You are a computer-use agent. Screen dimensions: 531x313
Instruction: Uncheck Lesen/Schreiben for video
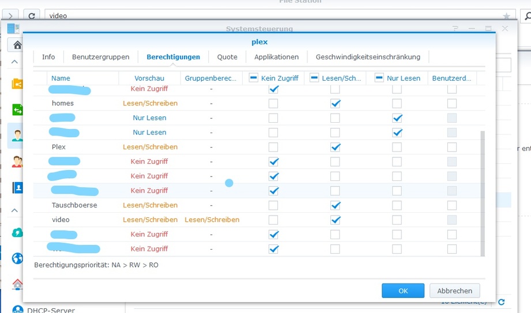pos(335,220)
